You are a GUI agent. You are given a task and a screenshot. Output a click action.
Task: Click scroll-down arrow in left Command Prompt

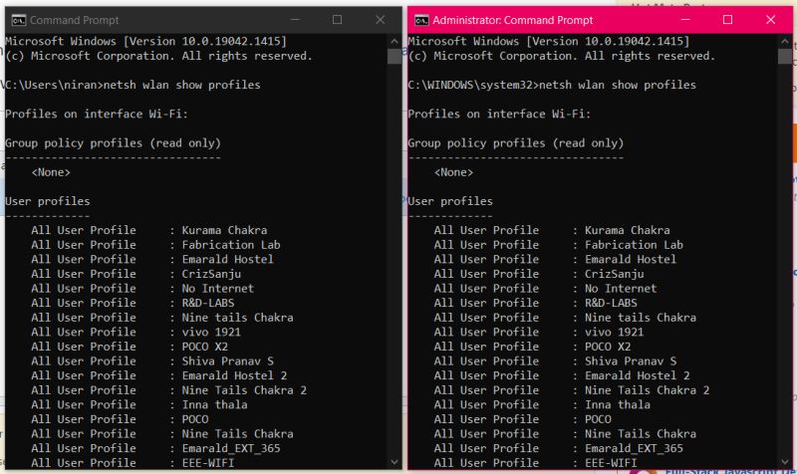coord(395,462)
